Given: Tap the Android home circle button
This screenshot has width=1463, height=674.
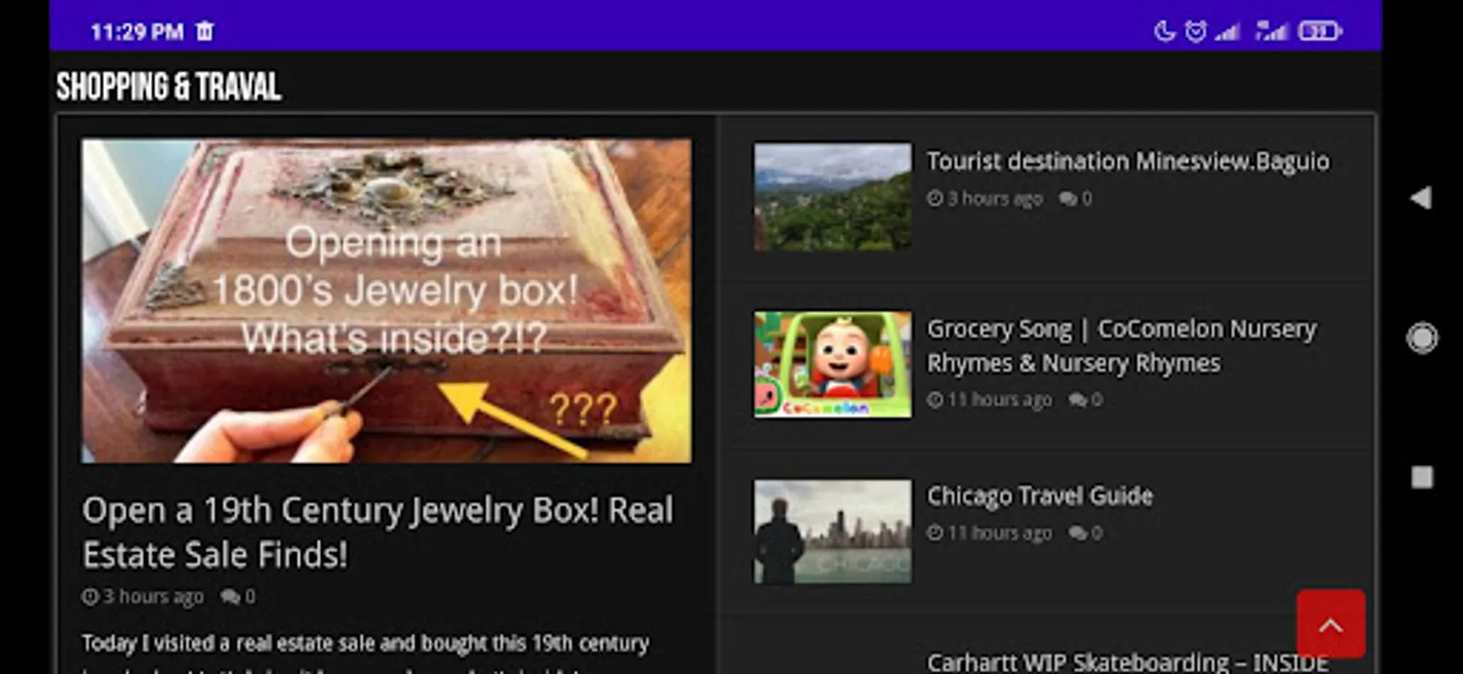Looking at the screenshot, I should coord(1422,338).
